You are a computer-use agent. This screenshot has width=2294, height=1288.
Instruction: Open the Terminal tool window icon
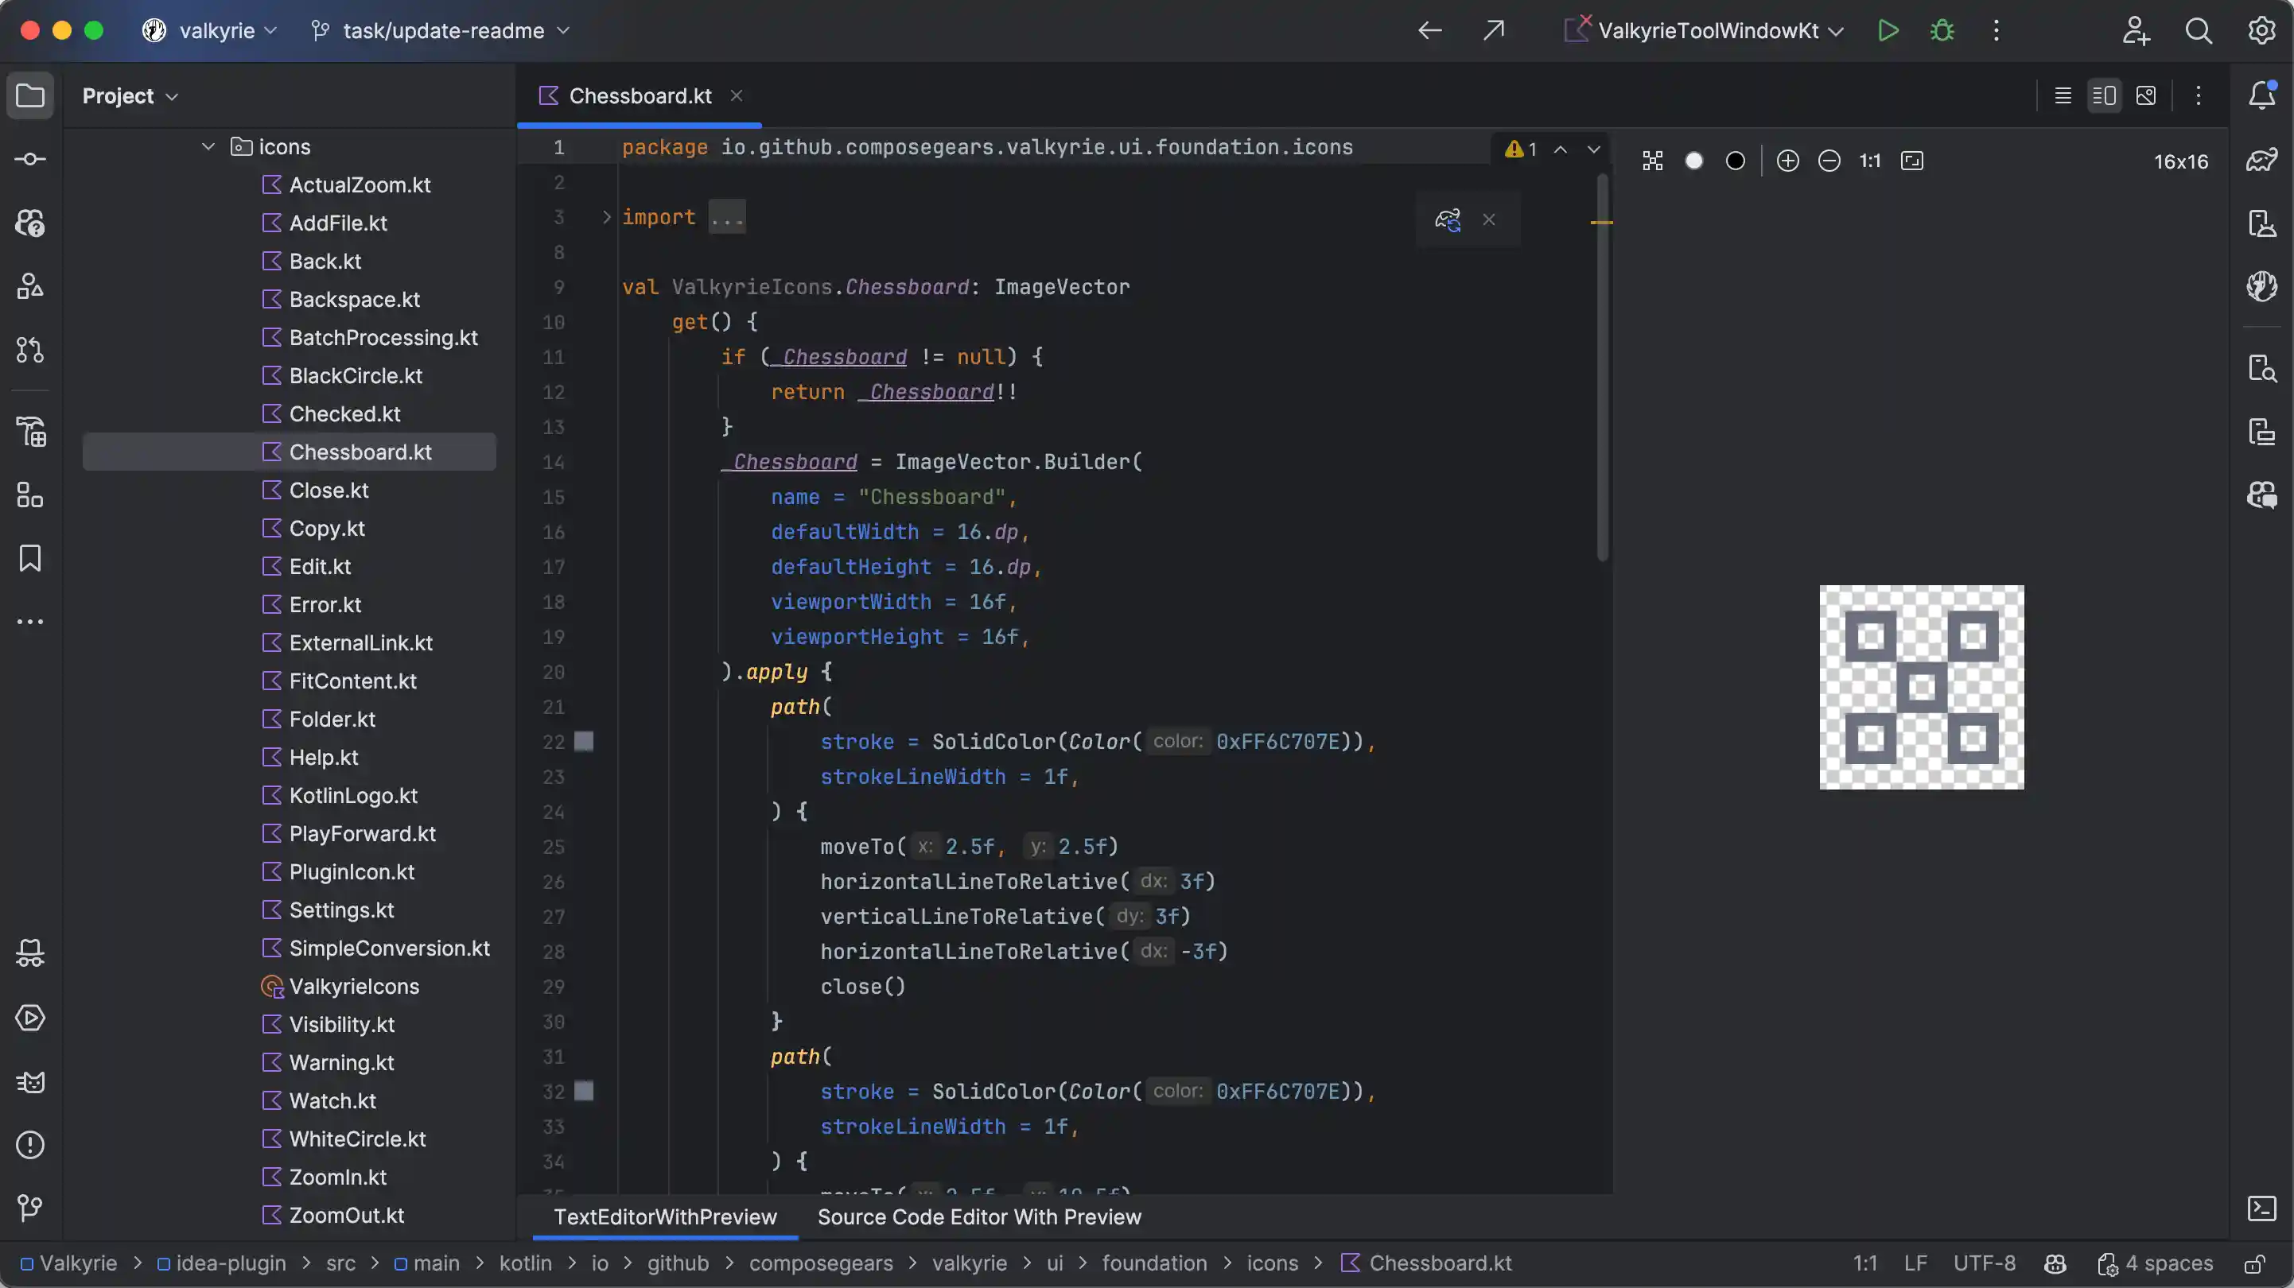point(2262,1208)
